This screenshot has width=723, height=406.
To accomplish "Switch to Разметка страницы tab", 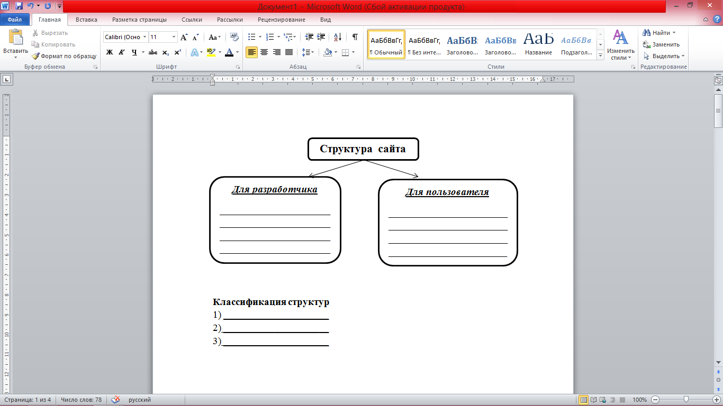I will click(139, 20).
